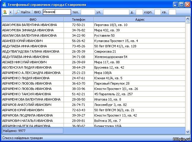Sort by the Адрес column header
The height and width of the screenshot is (142, 192).
pos(140,20)
